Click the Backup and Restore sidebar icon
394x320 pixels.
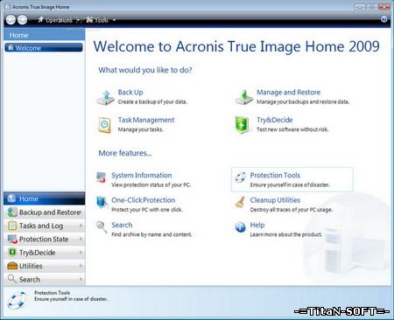pyautogui.click(x=12, y=212)
